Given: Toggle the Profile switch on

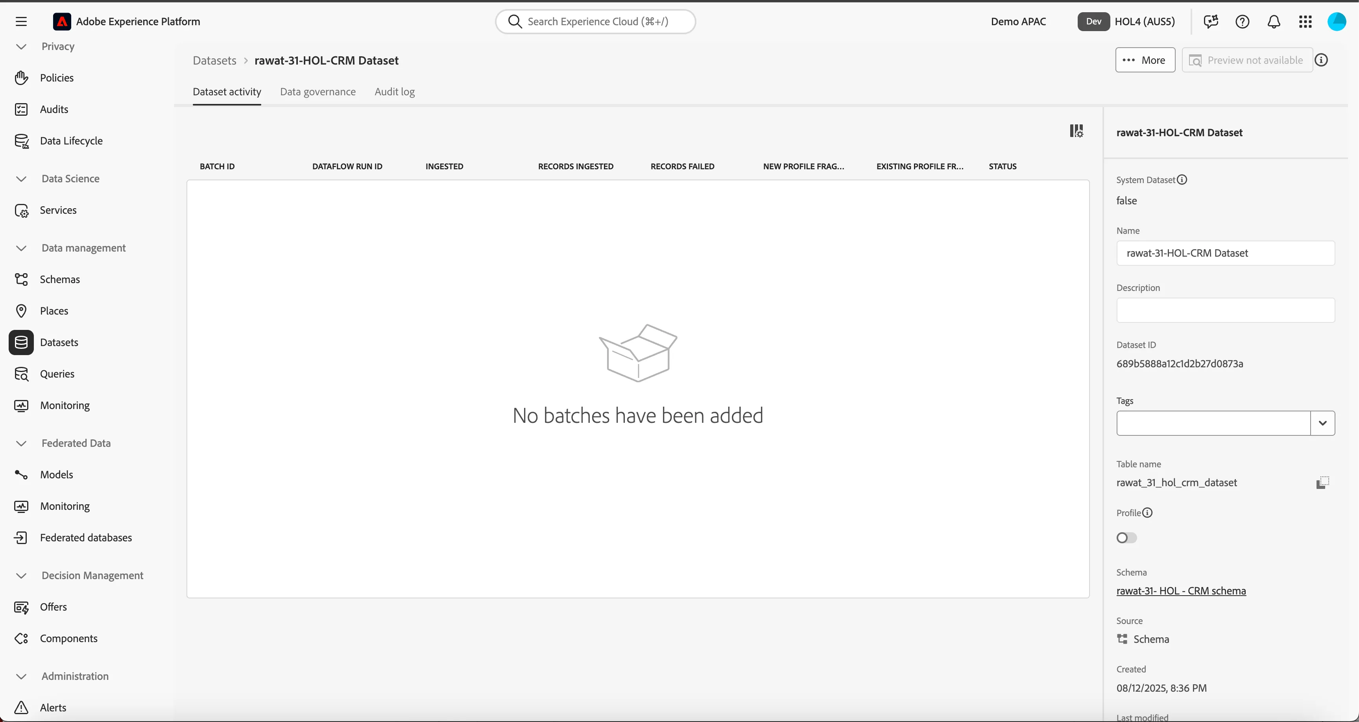Looking at the screenshot, I should coord(1126,538).
